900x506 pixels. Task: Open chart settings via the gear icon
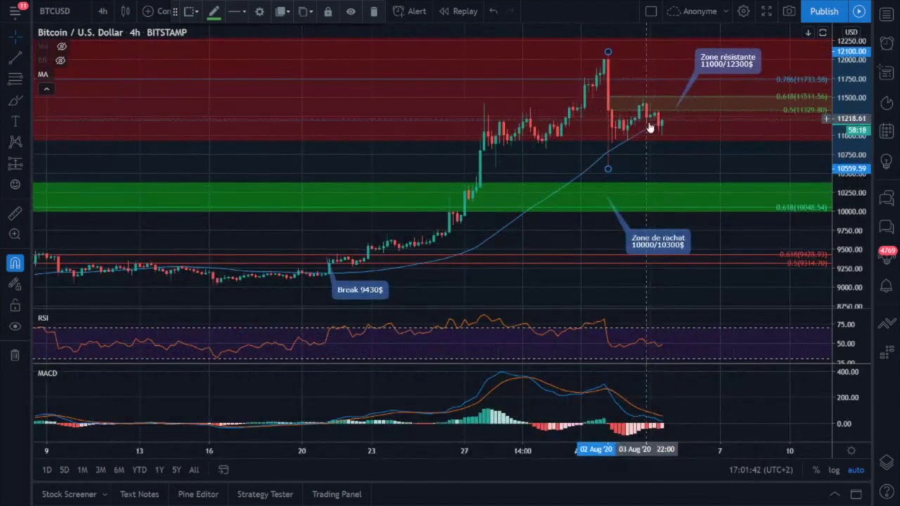744,11
